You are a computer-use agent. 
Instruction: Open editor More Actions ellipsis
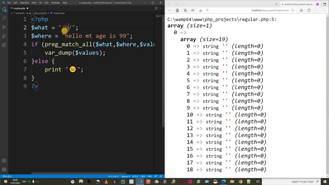click(161, 8)
